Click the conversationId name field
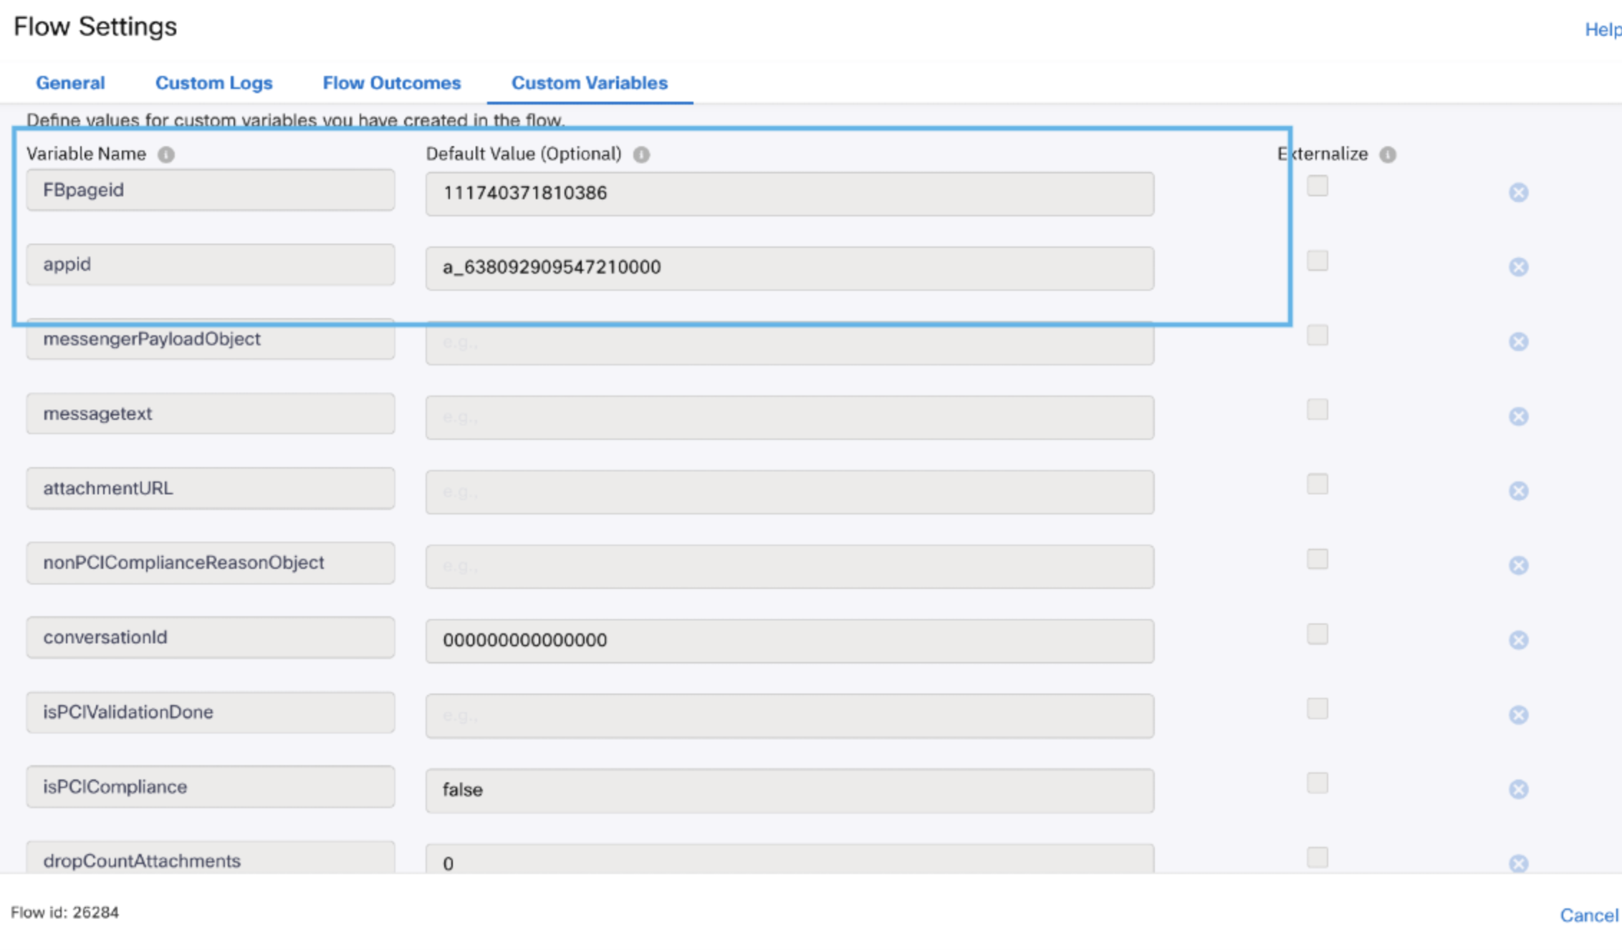Screen dimensions: 1622x950 click(211, 637)
